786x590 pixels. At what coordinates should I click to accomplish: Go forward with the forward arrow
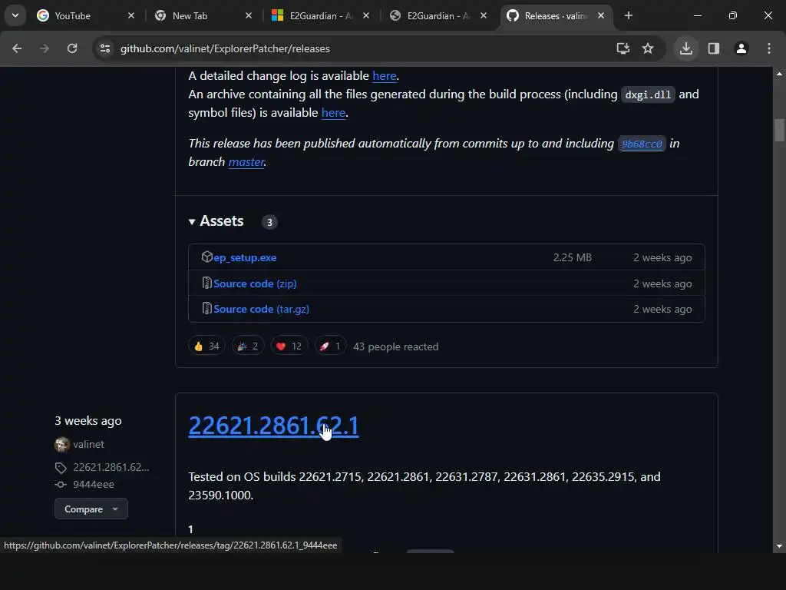click(45, 48)
